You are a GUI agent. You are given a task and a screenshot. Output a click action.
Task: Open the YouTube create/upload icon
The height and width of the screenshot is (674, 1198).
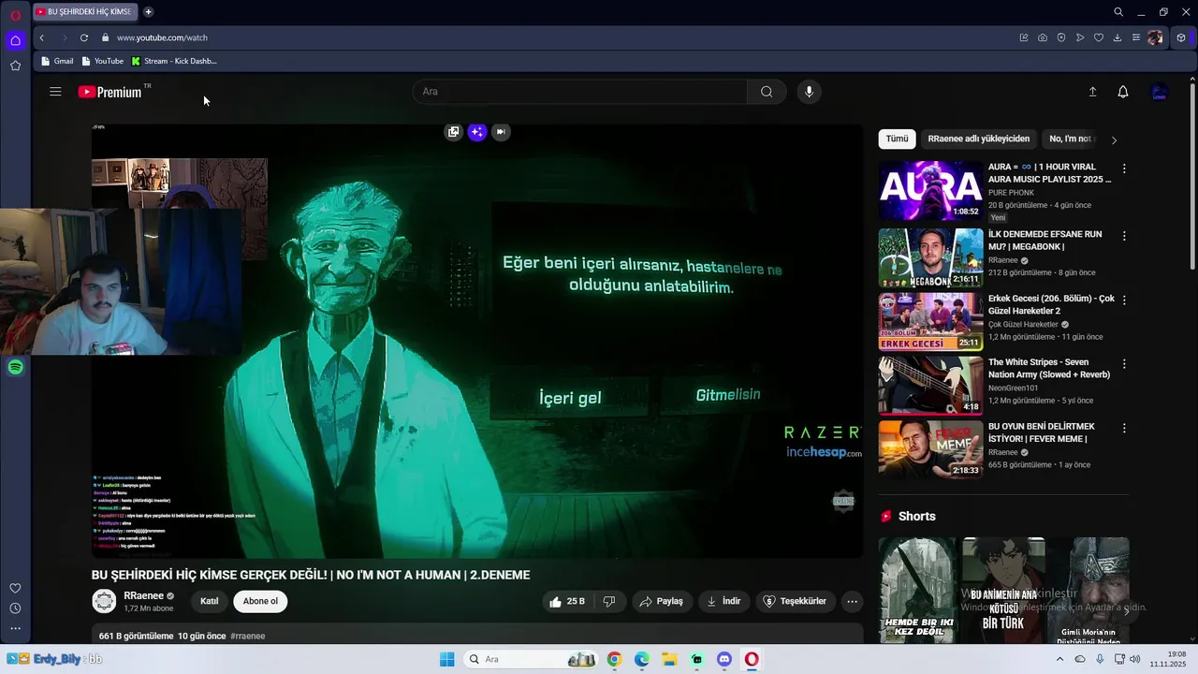tap(1091, 92)
